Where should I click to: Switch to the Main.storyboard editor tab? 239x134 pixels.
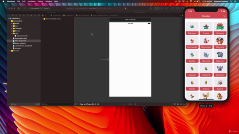(140, 12)
